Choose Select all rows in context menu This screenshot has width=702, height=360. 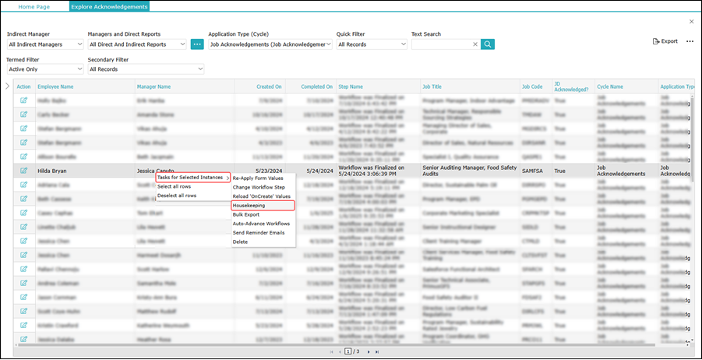[x=175, y=187]
